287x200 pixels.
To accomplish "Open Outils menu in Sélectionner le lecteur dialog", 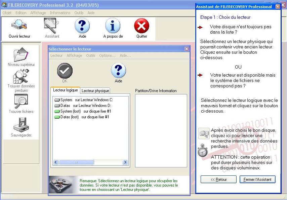I will click(91, 55).
